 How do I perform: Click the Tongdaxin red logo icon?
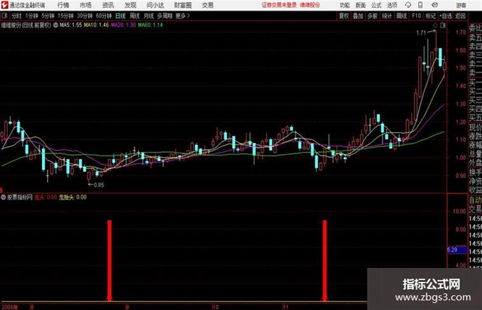click(4, 5)
